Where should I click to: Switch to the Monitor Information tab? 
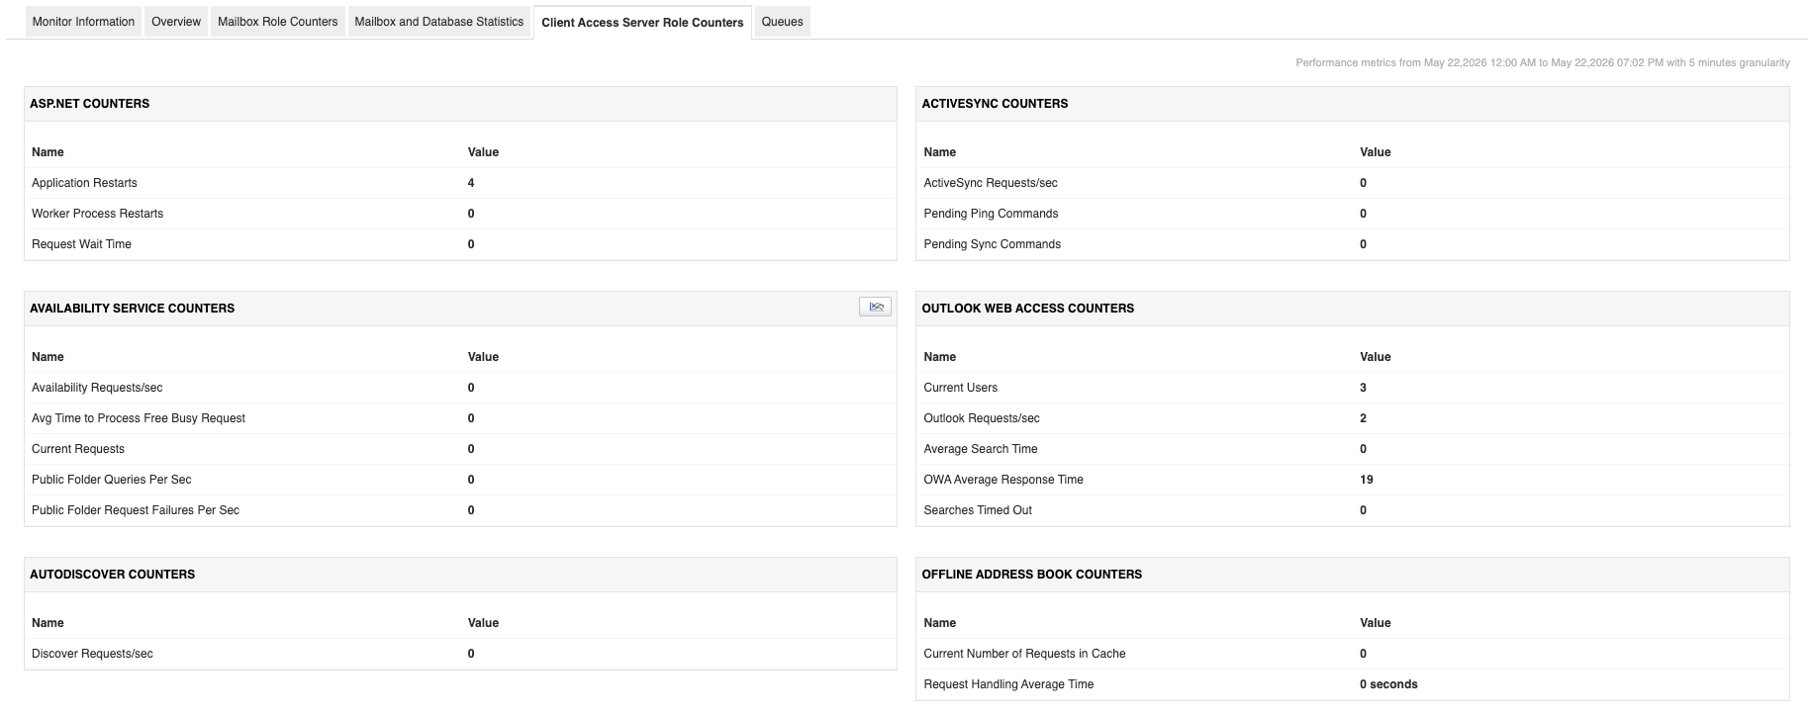pyautogui.click(x=83, y=22)
